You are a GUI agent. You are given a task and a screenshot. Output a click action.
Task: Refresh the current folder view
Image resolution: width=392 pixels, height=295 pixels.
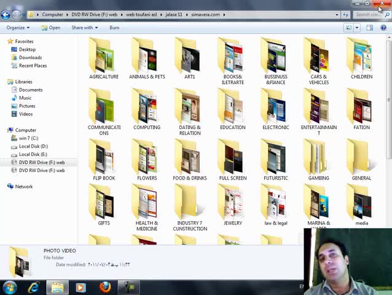[x=345, y=15]
